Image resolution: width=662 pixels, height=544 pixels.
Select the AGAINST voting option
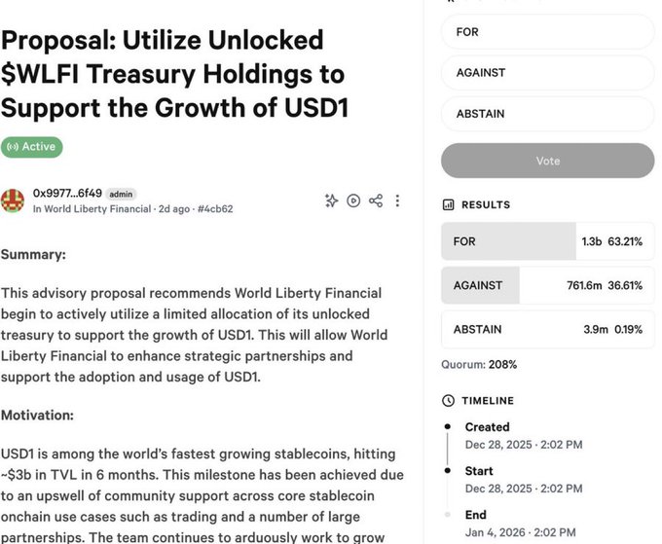coord(547,73)
